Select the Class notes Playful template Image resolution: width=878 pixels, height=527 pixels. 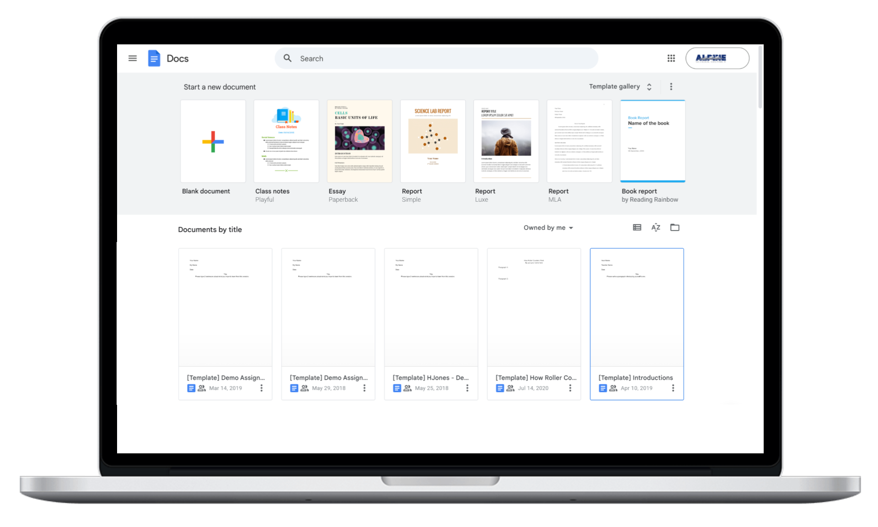[x=286, y=141]
